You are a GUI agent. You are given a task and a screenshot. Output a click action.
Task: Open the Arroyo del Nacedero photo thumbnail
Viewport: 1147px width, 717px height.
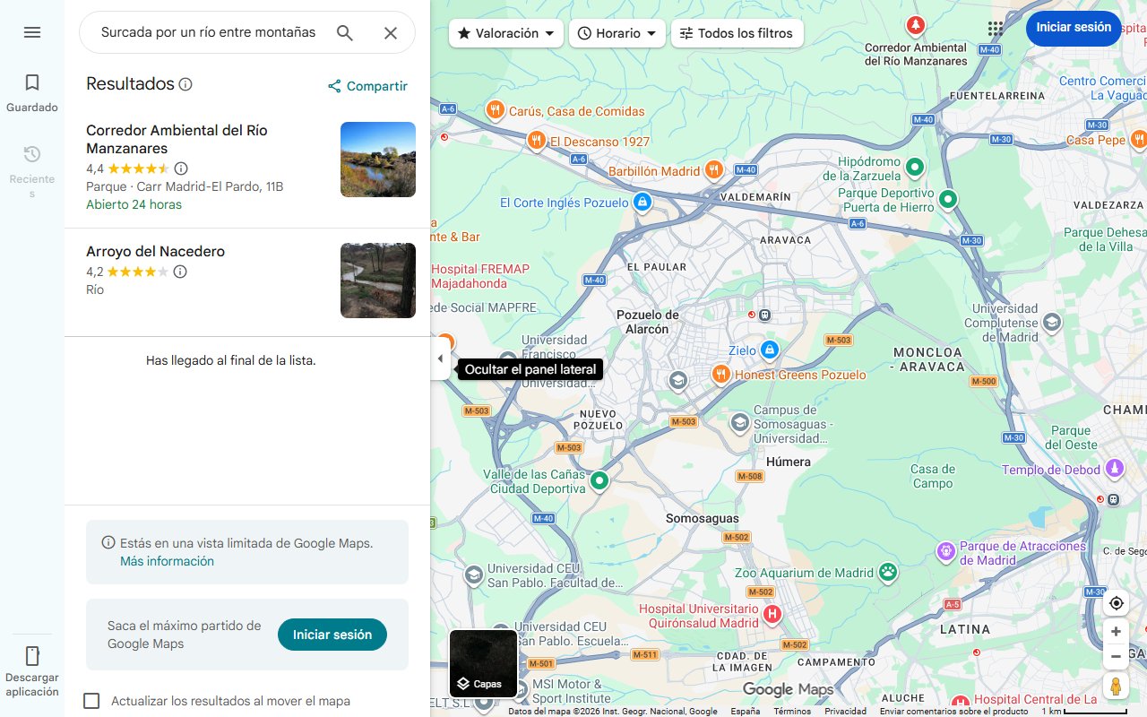coord(377,280)
